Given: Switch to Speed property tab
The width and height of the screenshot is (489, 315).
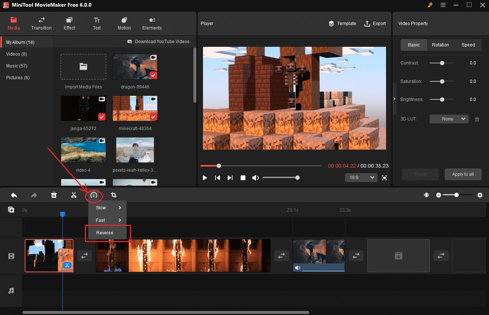Looking at the screenshot, I should tap(468, 45).
